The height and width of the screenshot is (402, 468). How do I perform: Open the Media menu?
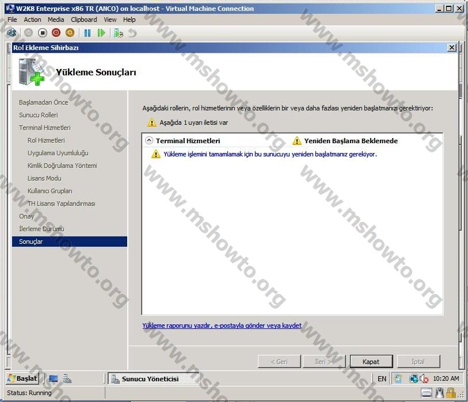point(56,20)
